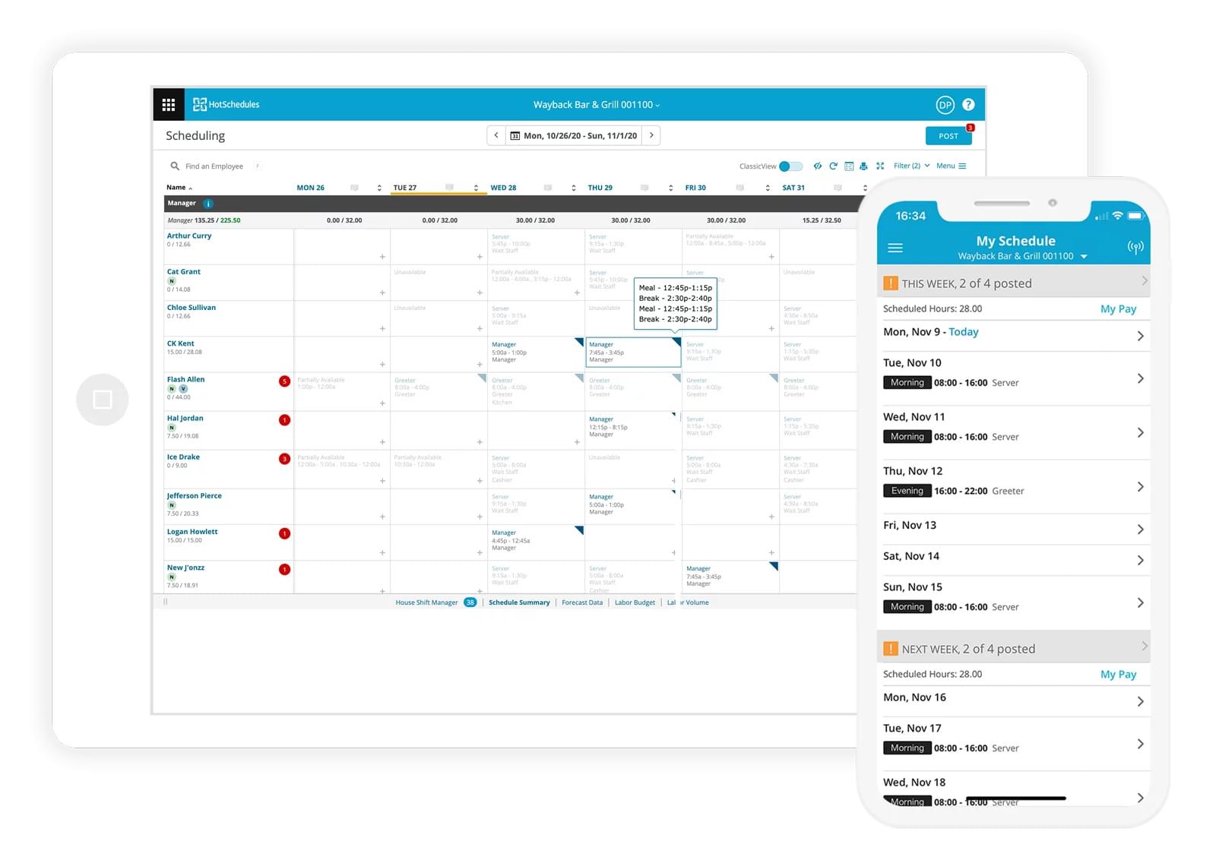
Task: Open the Menu hamburger dropdown
Action: (x=951, y=166)
